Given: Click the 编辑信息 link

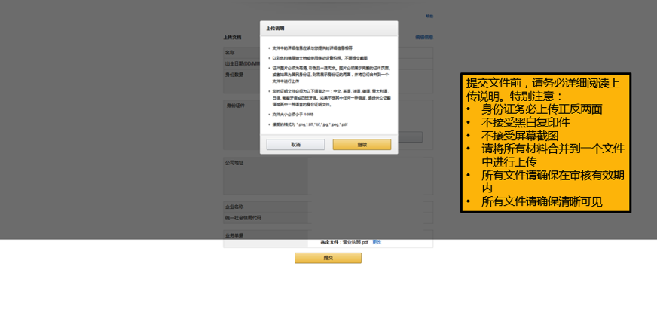Looking at the screenshot, I should click(423, 37).
